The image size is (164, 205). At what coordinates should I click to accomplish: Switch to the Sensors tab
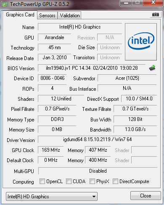(x=47, y=16)
